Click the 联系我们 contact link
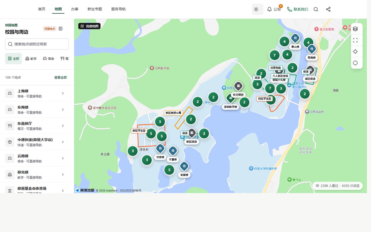This screenshot has height=232, width=371. tap(297, 9)
